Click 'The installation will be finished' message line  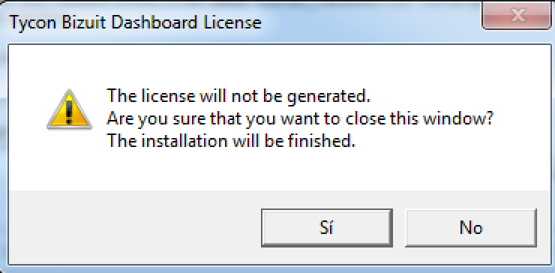pyautogui.click(x=231, y=142)
